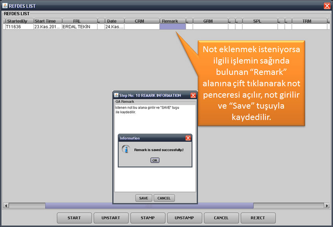The width and height of the screenshot is (333, 227).
Task: Click SAVE in the Remark Information window
Action: pyautogui.click(x=144, y=198)
